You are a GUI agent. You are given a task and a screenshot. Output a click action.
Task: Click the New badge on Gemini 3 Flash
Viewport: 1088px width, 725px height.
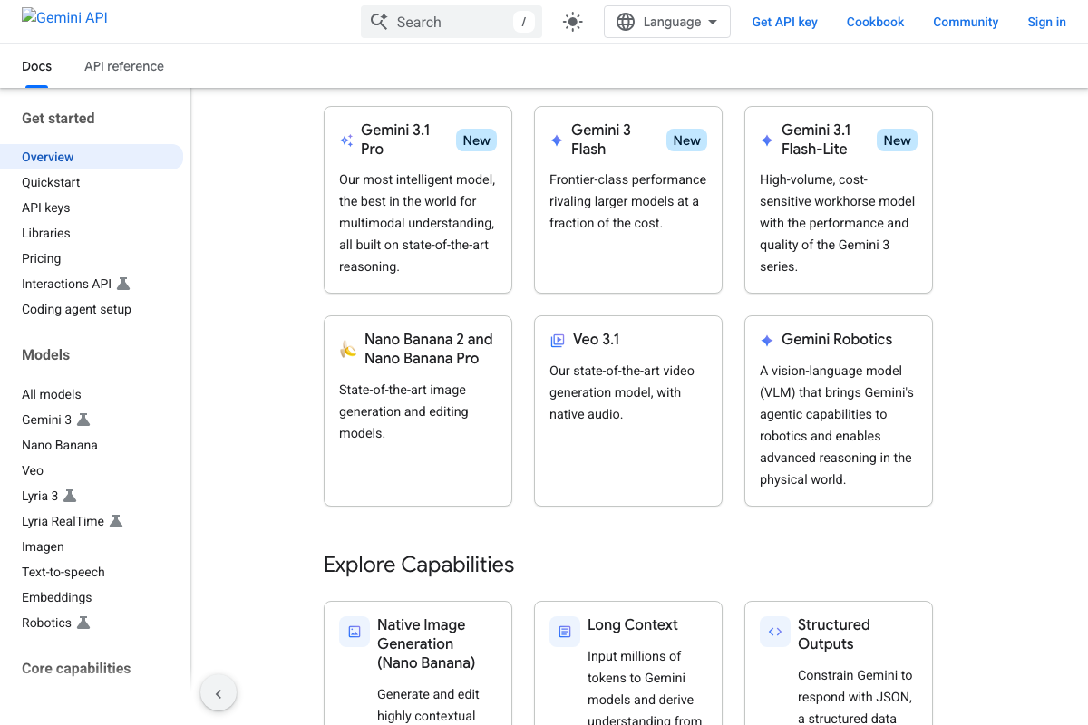[686, 140]
